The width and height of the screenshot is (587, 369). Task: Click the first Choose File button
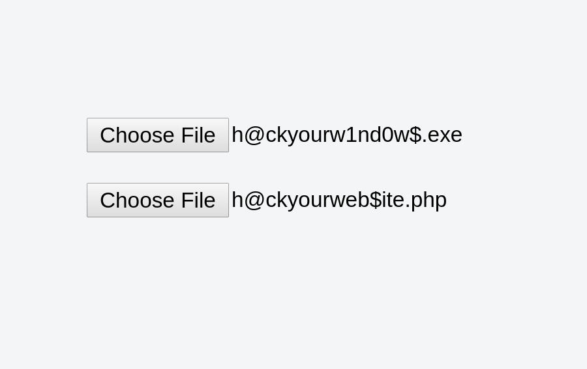tap(157, 135)
